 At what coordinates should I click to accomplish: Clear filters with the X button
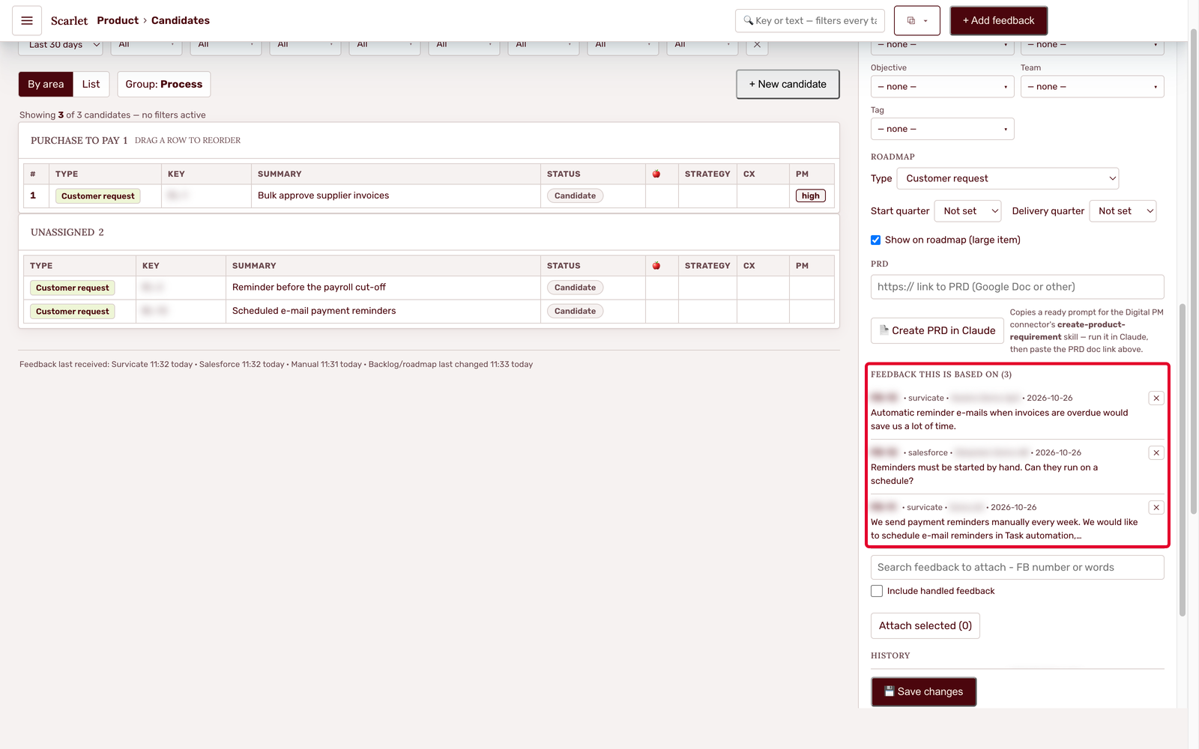(x=757, y=45)
